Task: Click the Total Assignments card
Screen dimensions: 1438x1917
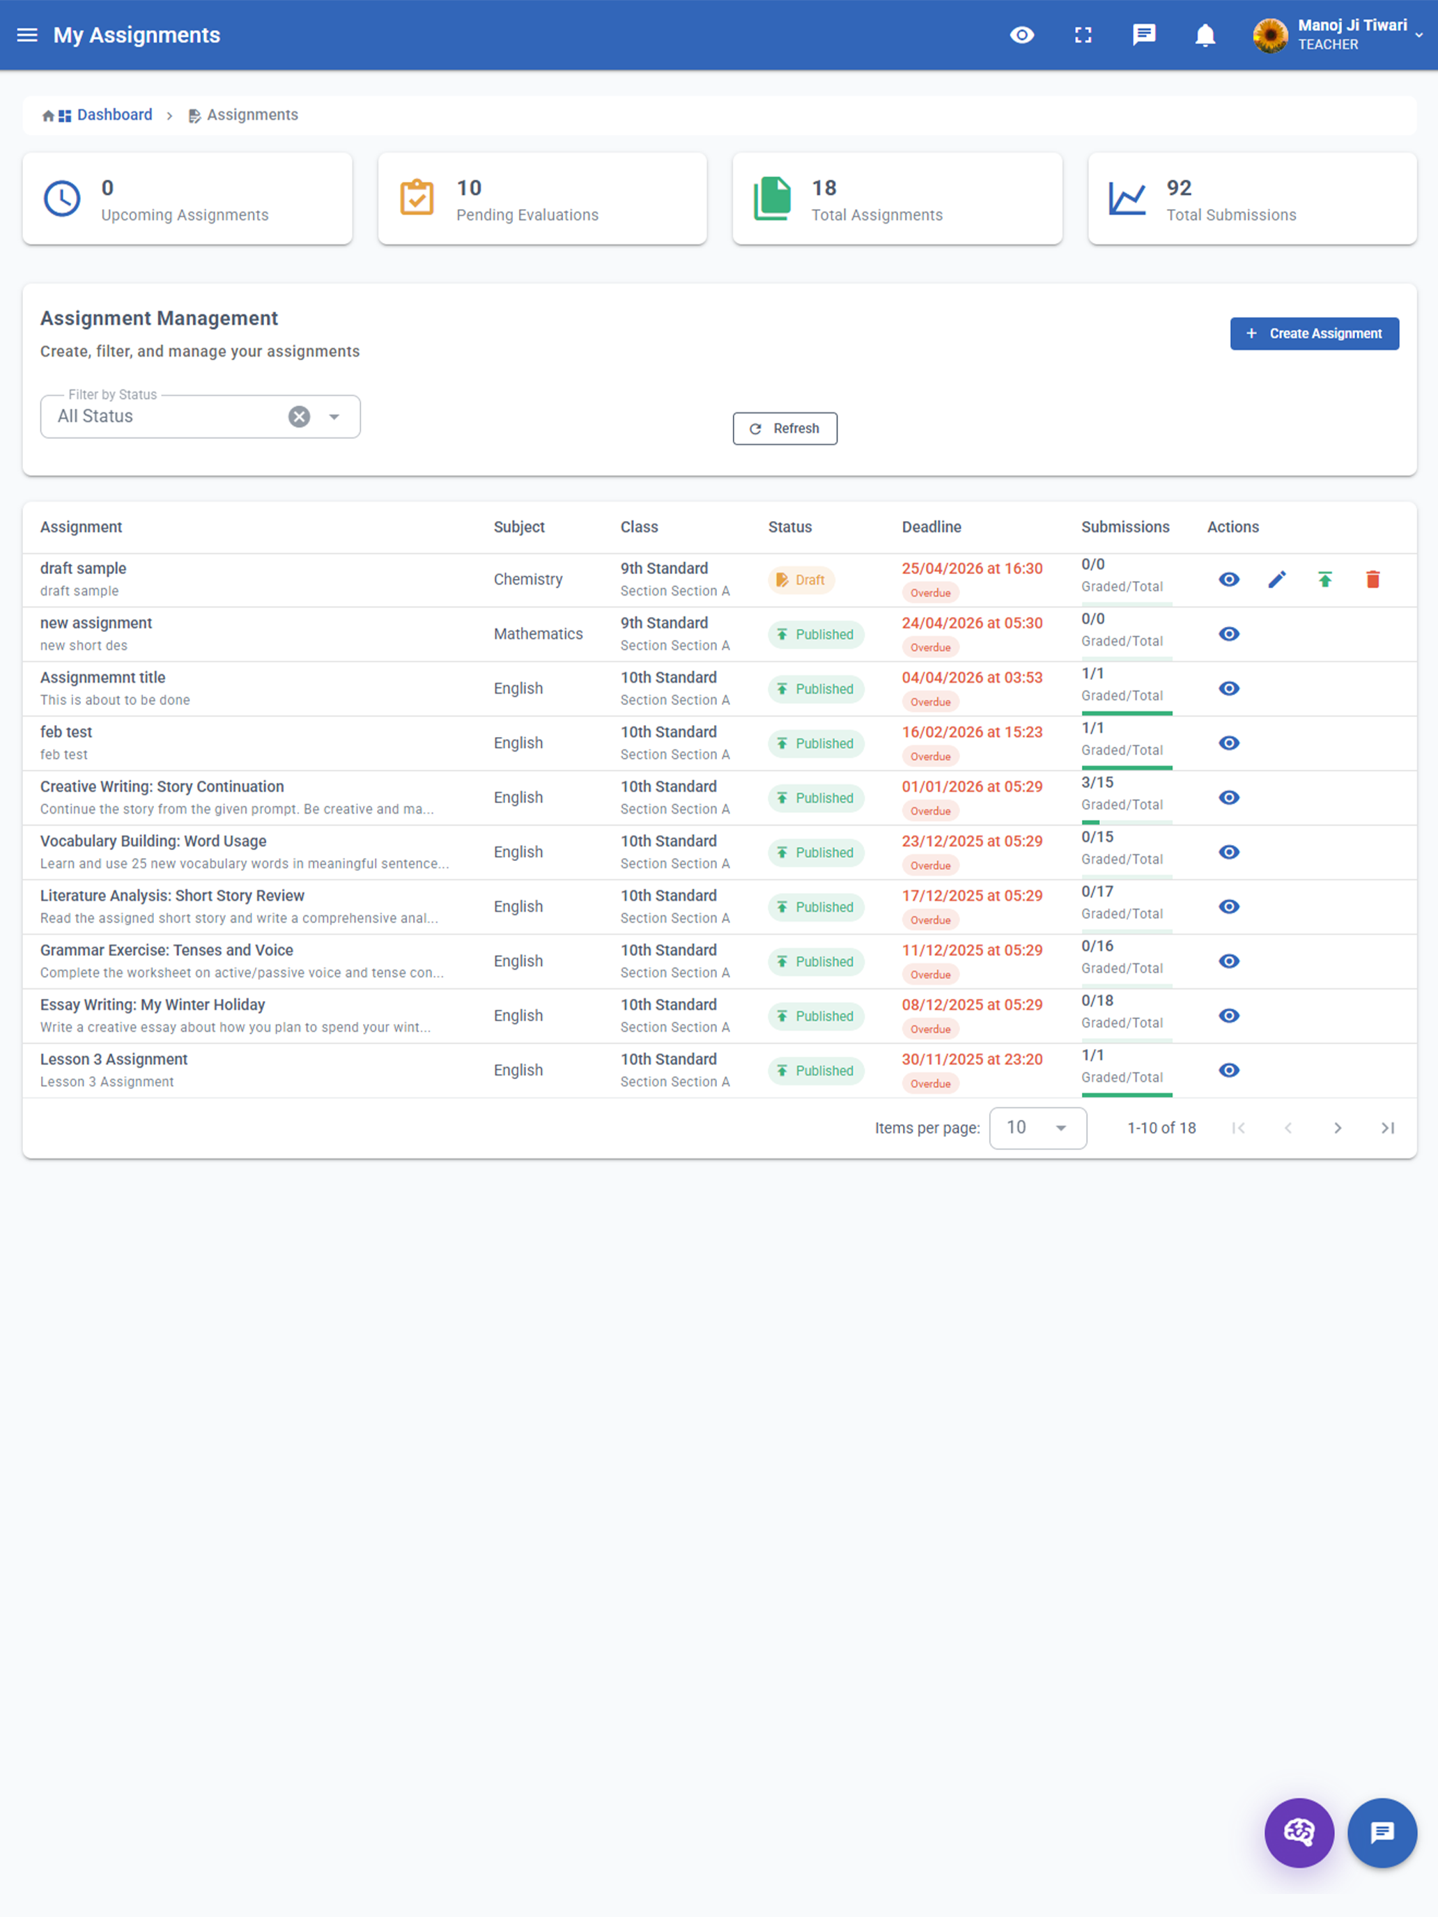Action: 897,199
